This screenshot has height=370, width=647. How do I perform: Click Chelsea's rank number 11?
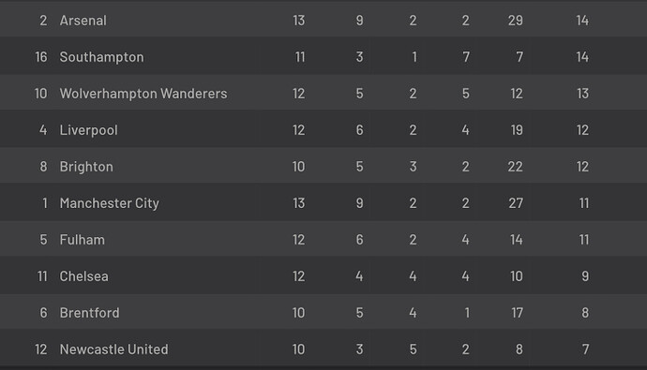pyautogui.click(x=42, y=276)
